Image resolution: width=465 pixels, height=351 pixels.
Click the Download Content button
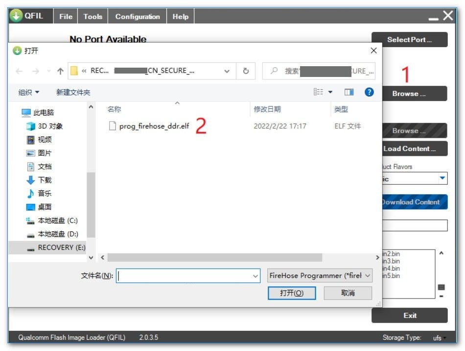pos(415,202)
